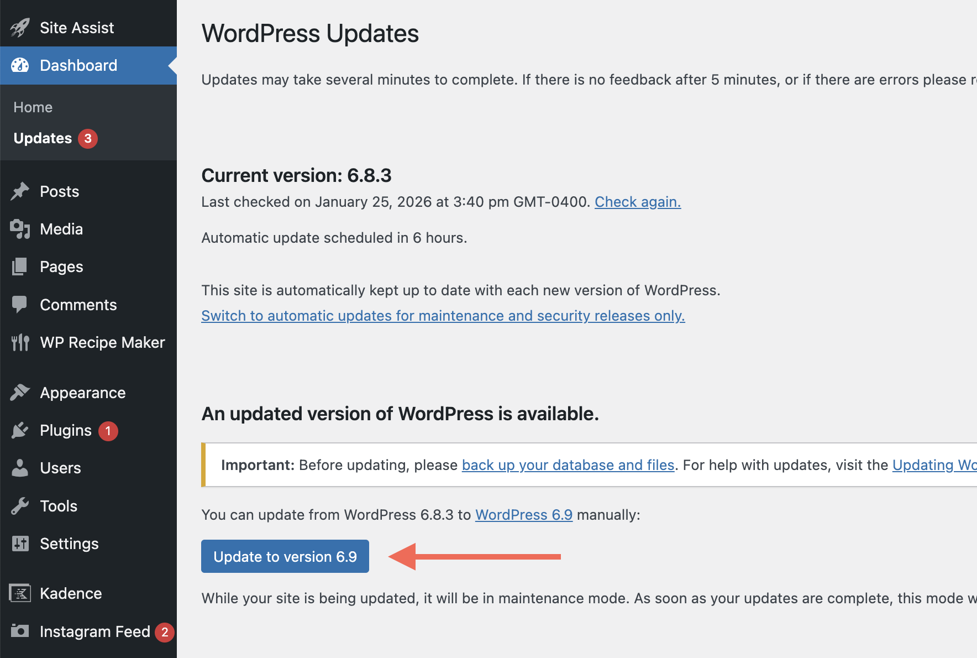This screenshot has width=977, height=658.
Task: Click the Last checked on January 25, 2026 text
Action: (396, 202)
